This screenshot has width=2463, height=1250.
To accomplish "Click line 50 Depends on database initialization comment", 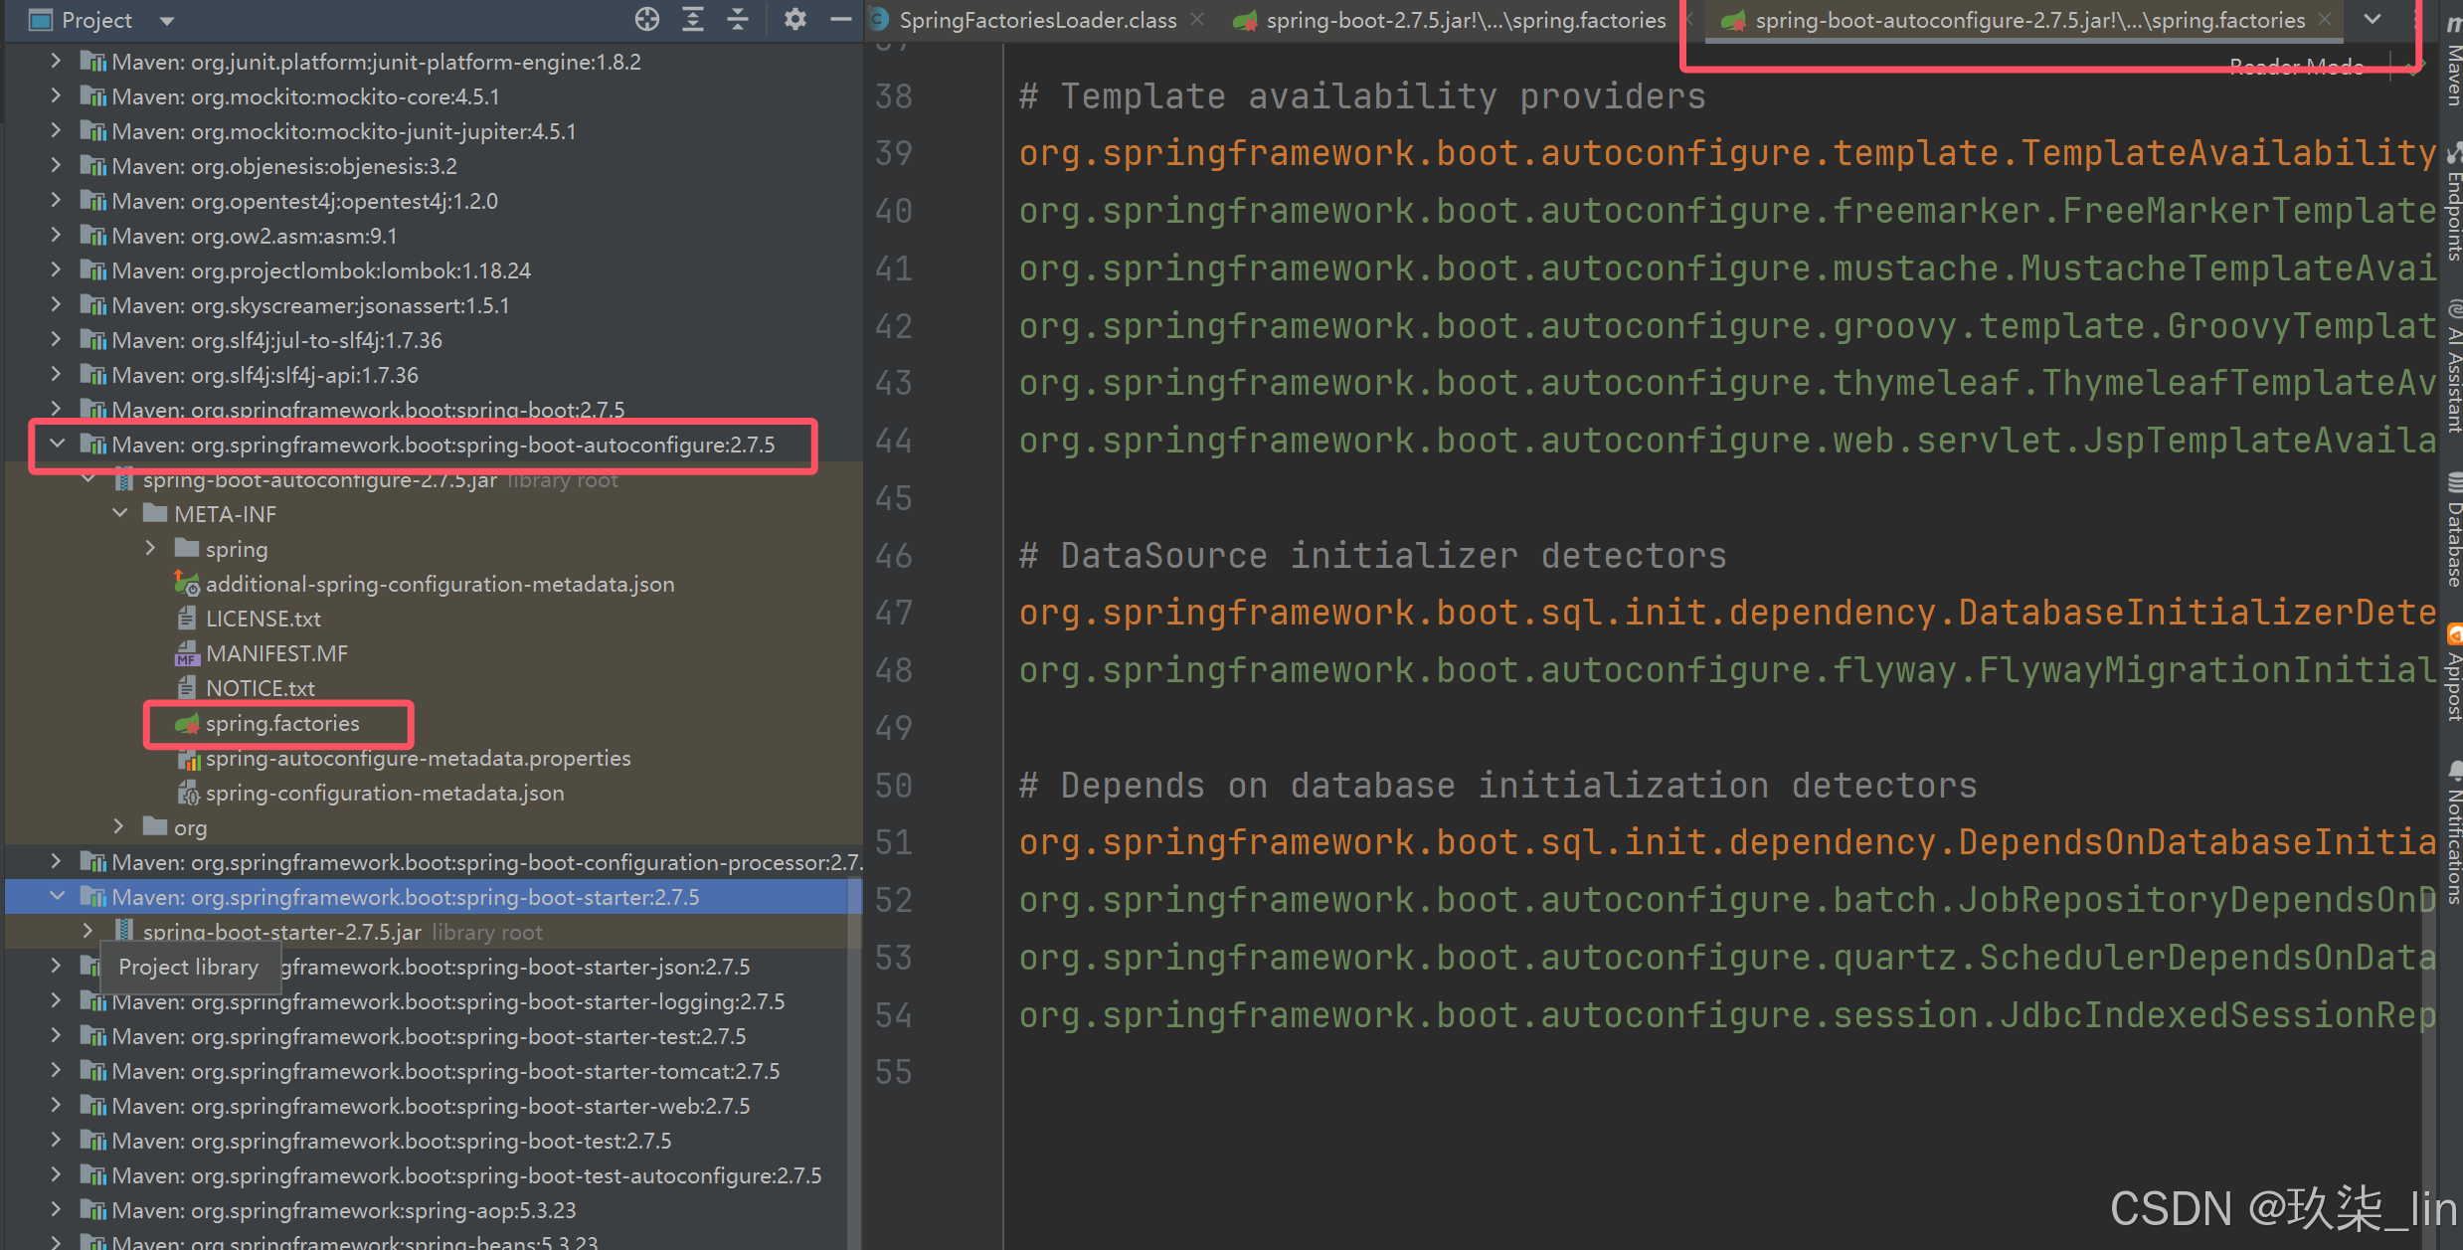I will 1497,786.
